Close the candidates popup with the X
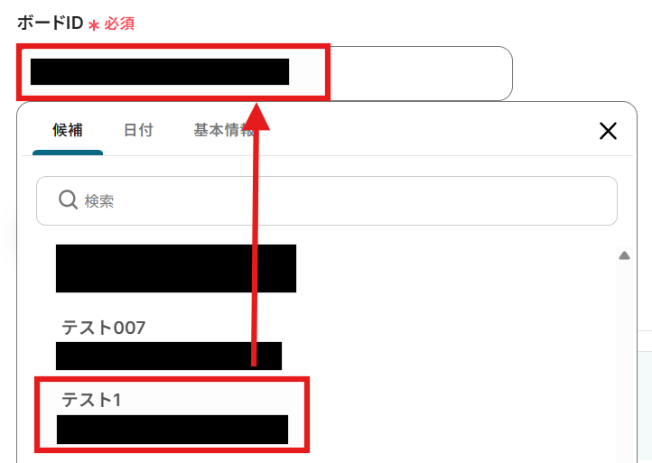 click(x=608, y=131)
